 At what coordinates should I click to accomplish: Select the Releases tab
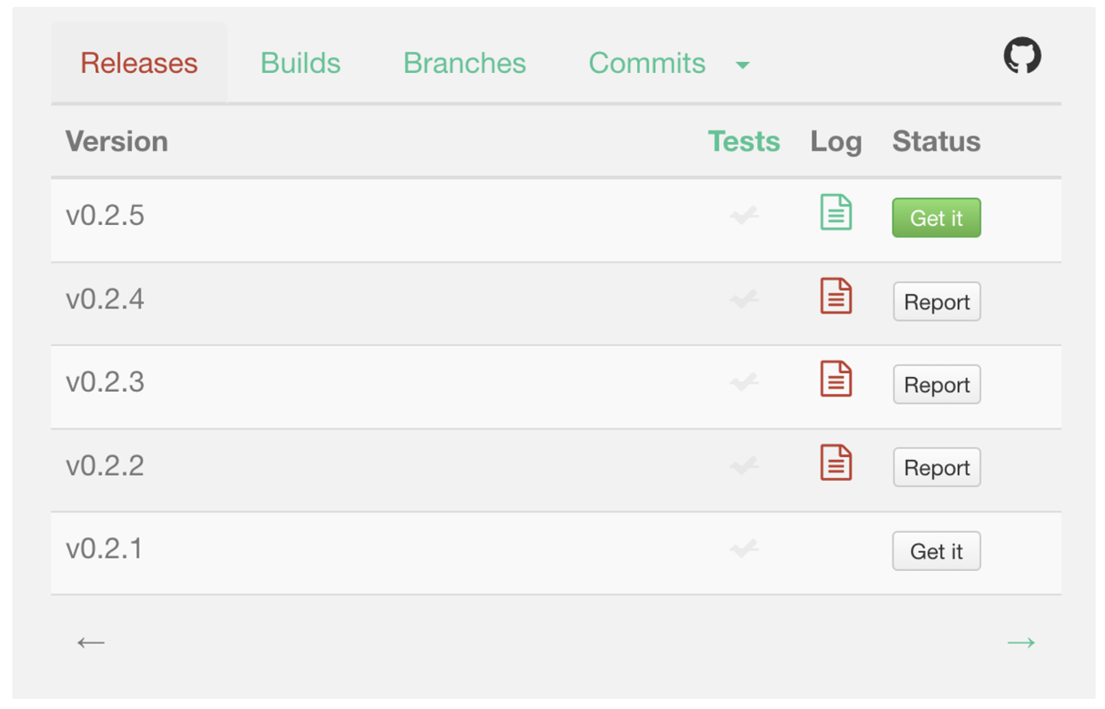(x=139, y=63)
